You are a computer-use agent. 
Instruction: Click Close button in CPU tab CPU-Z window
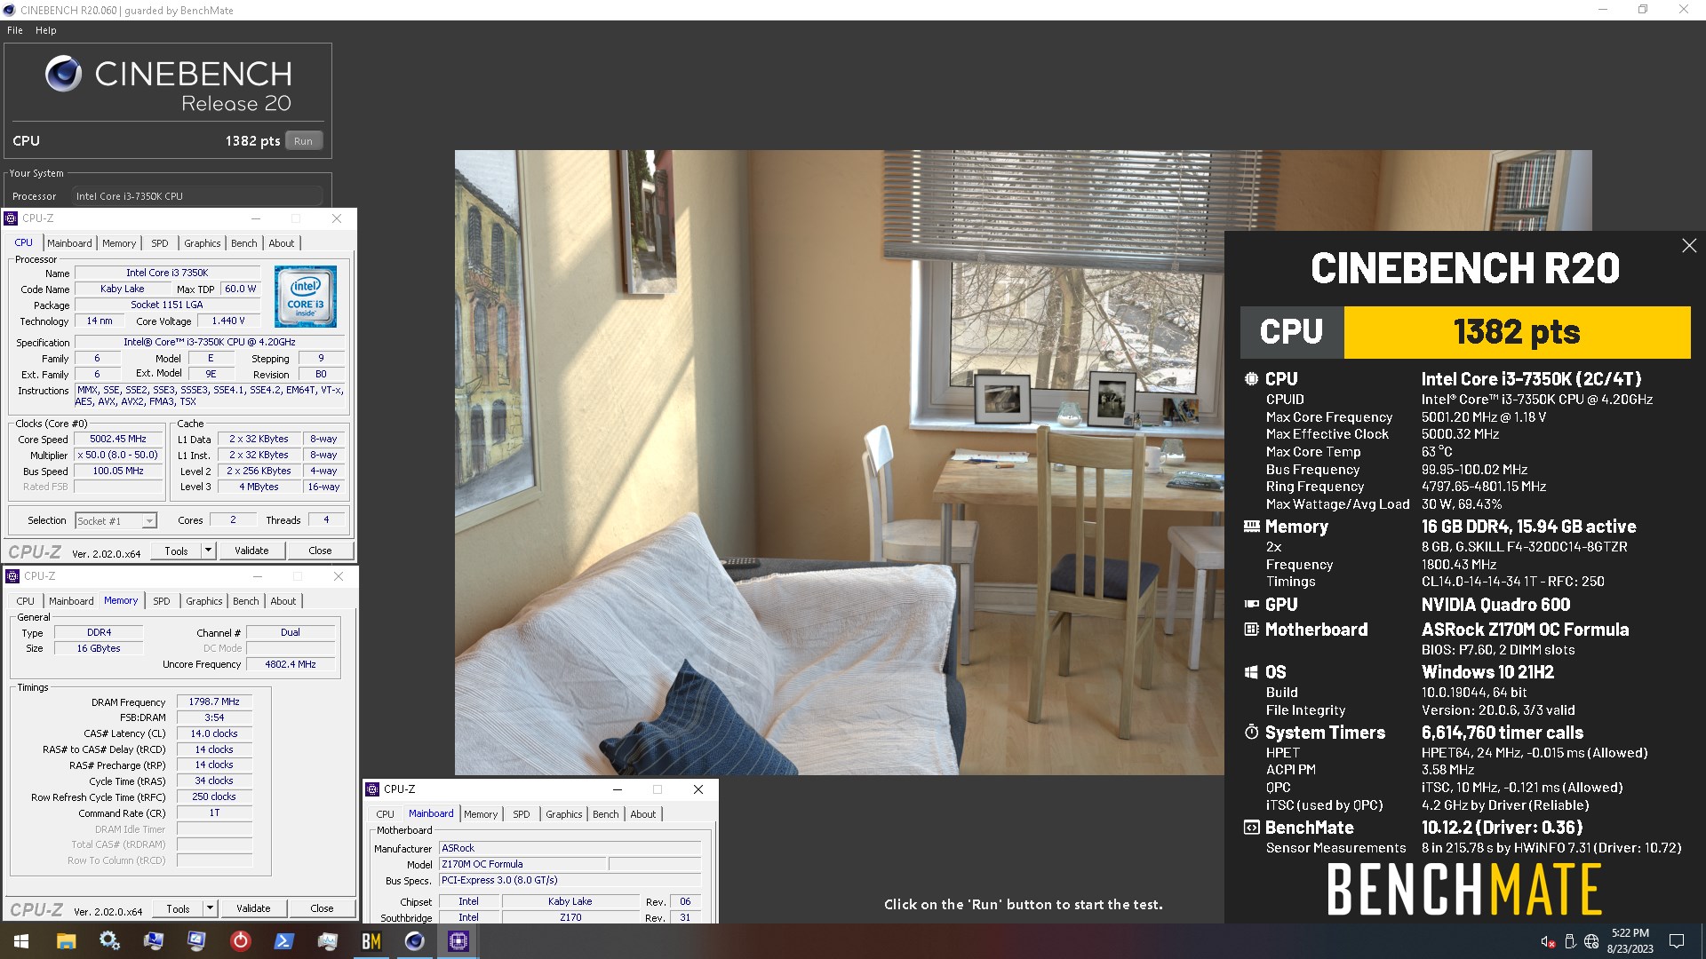(x=321, y=551)
